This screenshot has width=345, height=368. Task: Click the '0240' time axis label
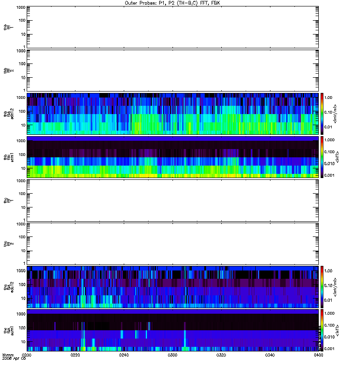coord(124,355)
